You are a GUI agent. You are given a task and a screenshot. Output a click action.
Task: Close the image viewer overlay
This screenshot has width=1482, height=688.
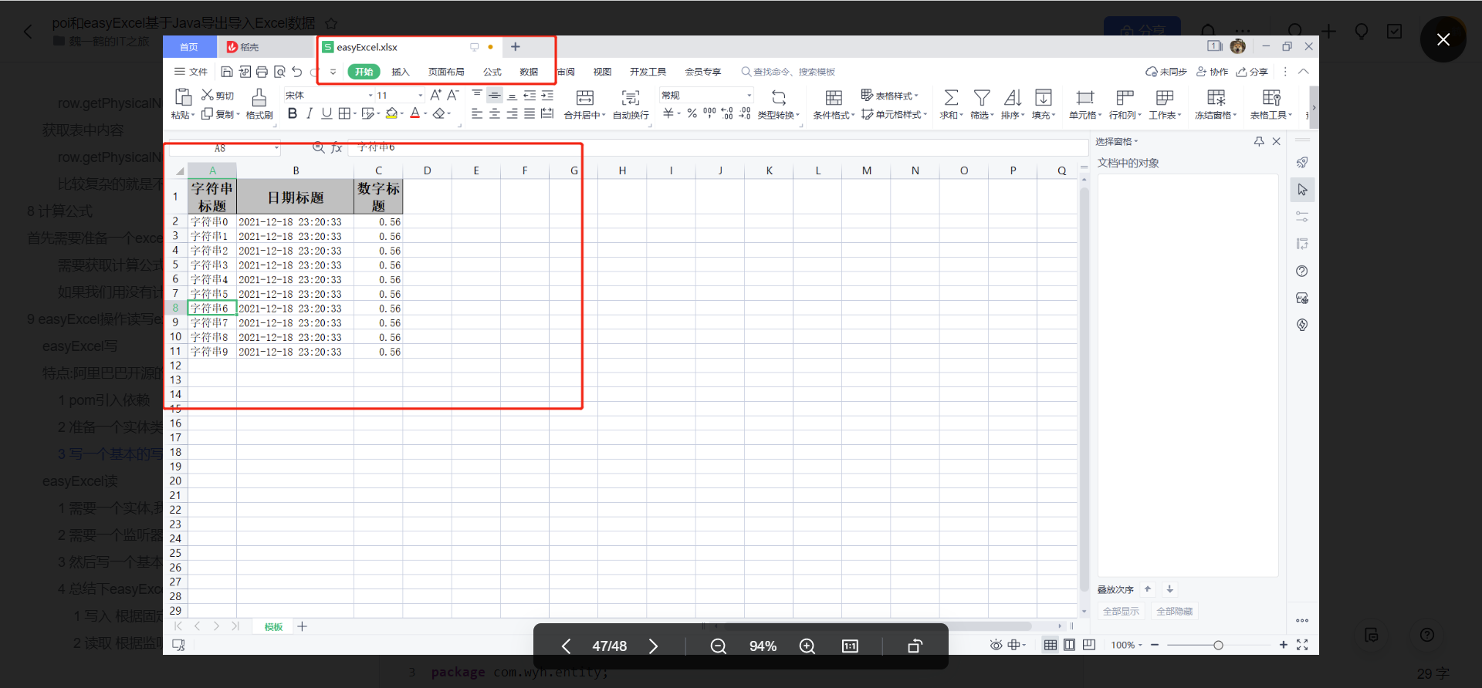pos(1443,39)
